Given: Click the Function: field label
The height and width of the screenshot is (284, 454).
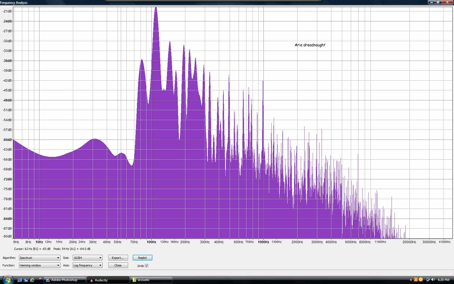Looking at the screenshot, I should click(x=9, y=265).
